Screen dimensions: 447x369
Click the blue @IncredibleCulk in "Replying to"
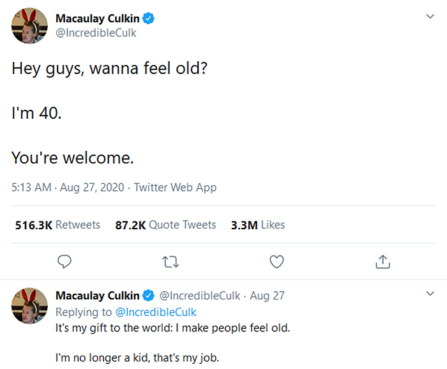[156, 312]
